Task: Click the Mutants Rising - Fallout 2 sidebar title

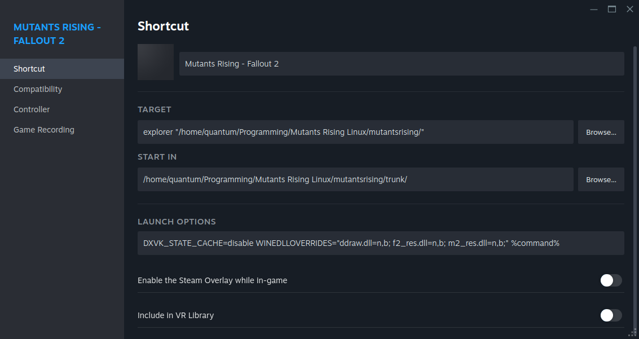Action: pyautogui.click(x=57, y=34)
